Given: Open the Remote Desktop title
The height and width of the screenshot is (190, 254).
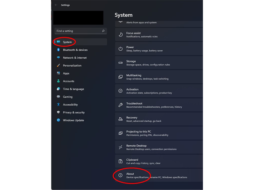Looking at the screenshot, I should [x=136, y=146].
